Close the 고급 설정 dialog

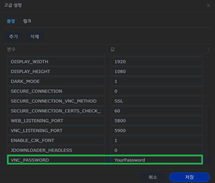coord(209,5)
